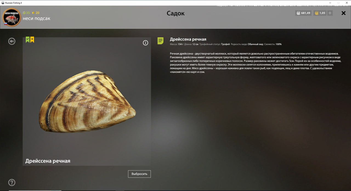Click the player name неси подсак
Image resolution: width=351 pixels, height=191 pixels.
[x=36, y=18]
